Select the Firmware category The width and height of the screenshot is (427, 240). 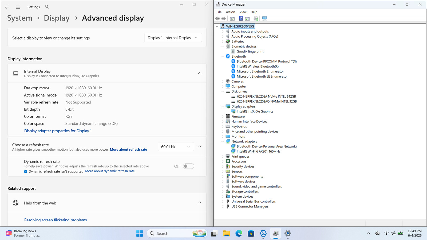[x=238, y=117]
